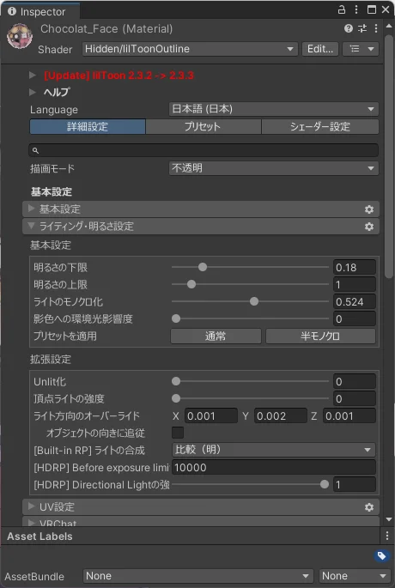Screen dimensions: 395x588
Task: Click the Directional Light strength value field
Action: point(355,484)
